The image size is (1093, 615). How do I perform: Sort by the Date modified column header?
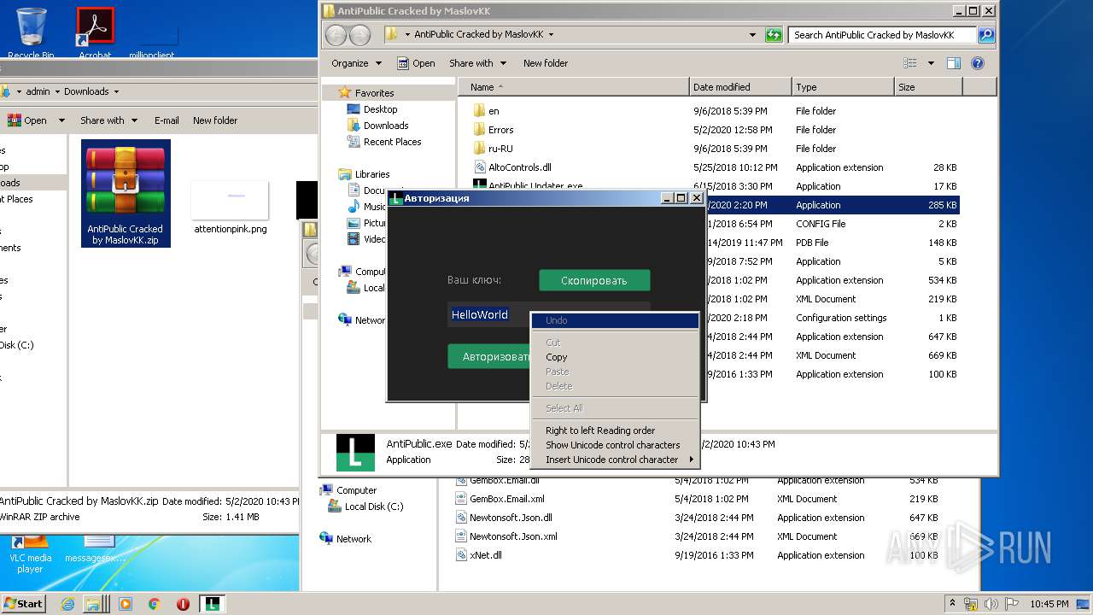[740, 87]
